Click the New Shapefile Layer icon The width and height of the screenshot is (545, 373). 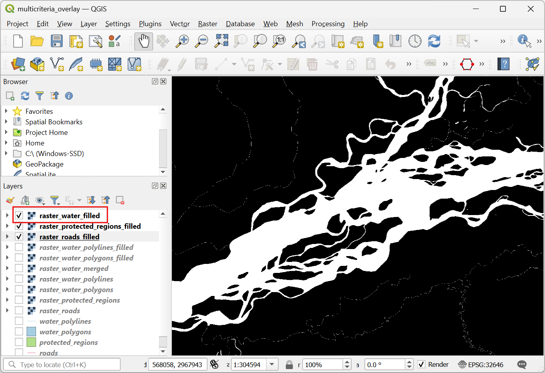[x=57, y=64]
